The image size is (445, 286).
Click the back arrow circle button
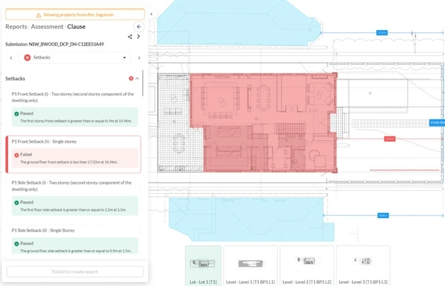coord(139,27)
